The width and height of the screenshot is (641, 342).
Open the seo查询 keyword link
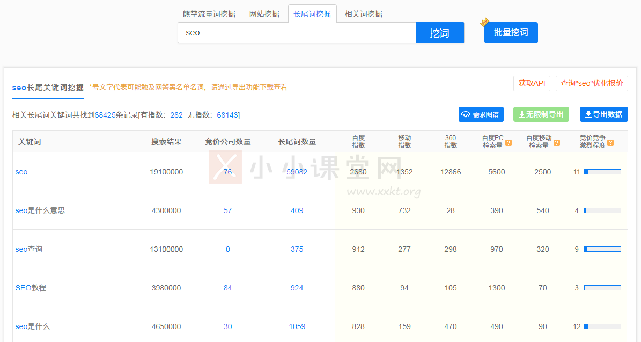pyautogui.click(x=28, y=249)
